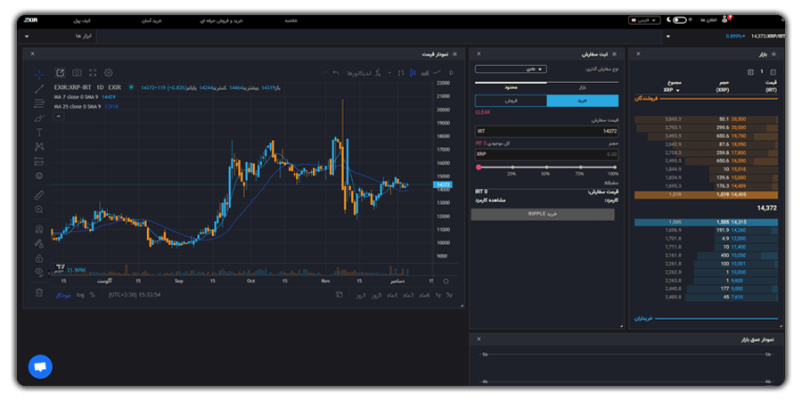Expand the XRP/IRT market pair dropdown arrow
The image size is (802, 401).
tap(668, 37)
